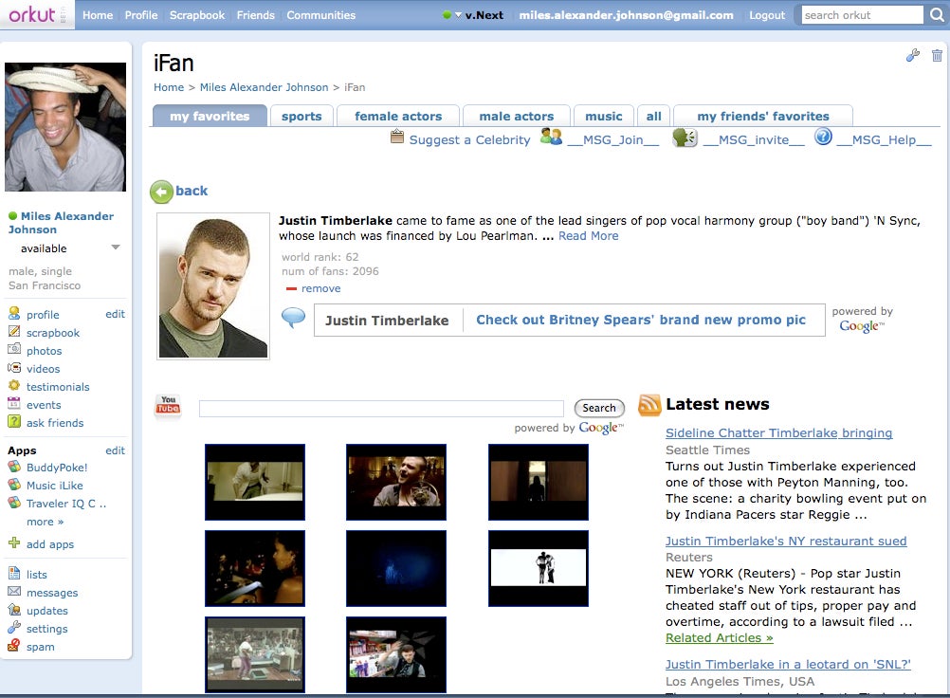Click the messages envelope icon
This screenshot has width=950, height=698.
tap(14, 592)
